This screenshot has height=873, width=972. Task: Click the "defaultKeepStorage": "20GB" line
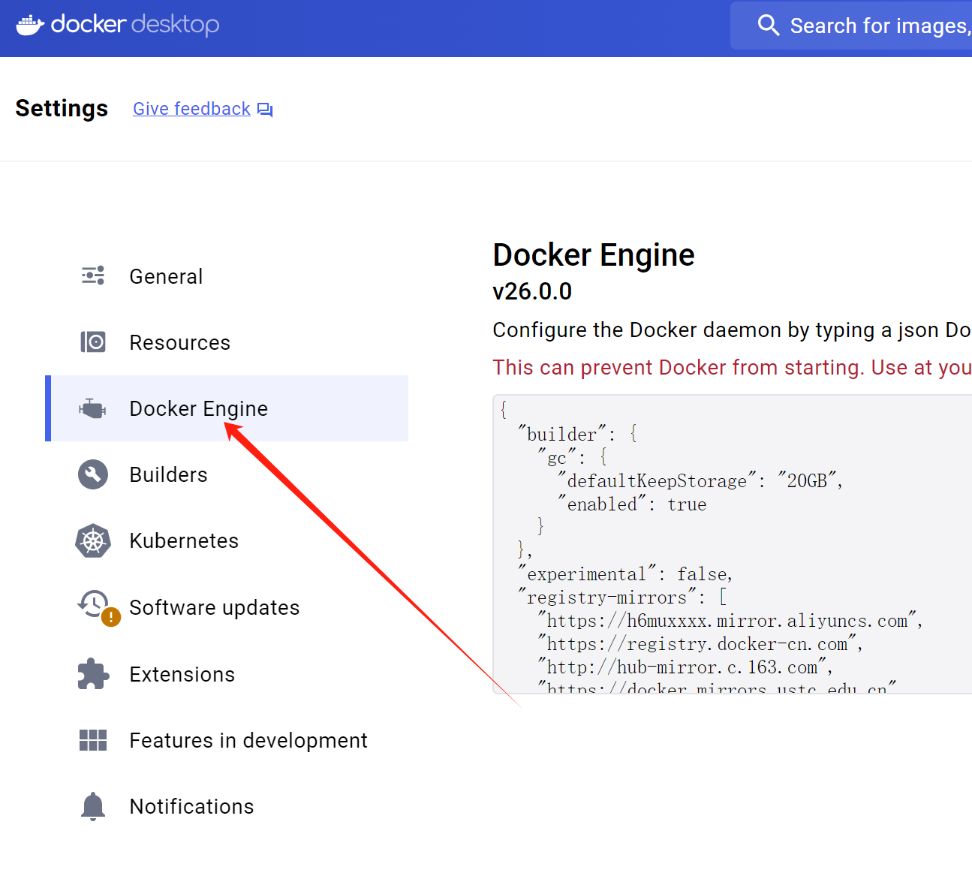coord(700,480)
